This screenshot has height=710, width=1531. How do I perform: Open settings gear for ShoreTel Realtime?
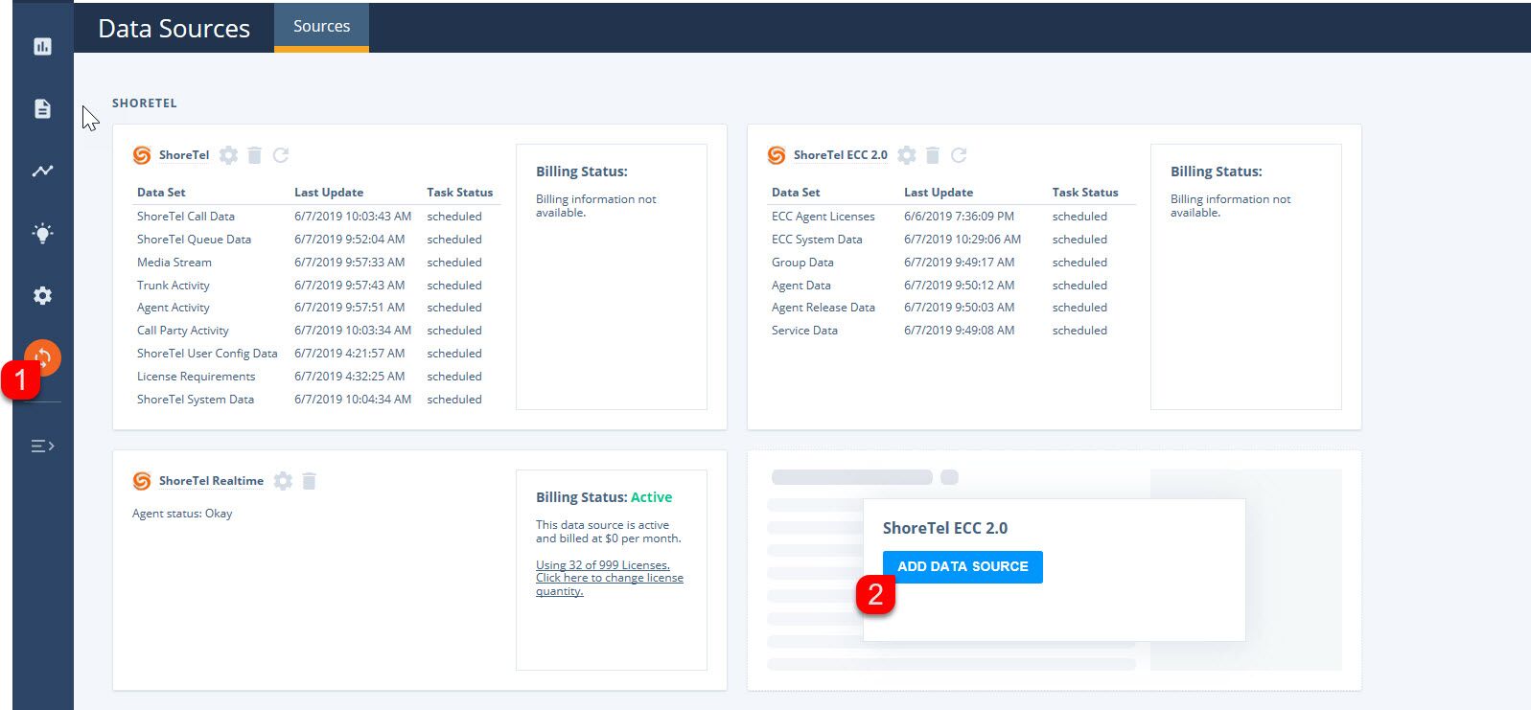(283, 481)
